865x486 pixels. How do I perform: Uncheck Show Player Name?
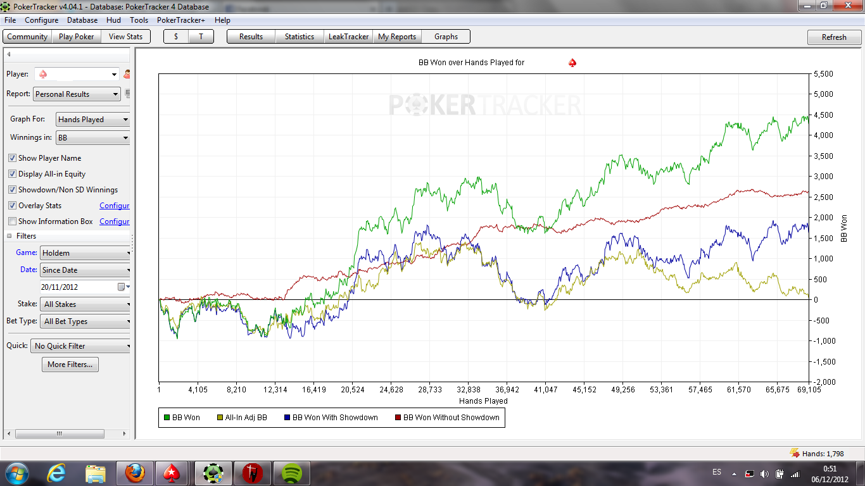pos(12,158)
